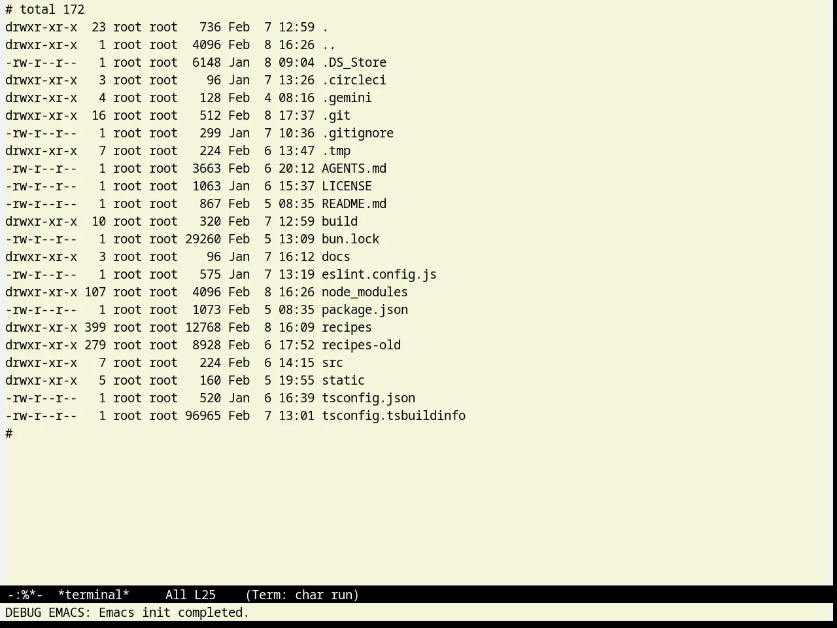This screenshot has height=628, width=837.
Task: Click the build directory name
Action: coord(339,222)
